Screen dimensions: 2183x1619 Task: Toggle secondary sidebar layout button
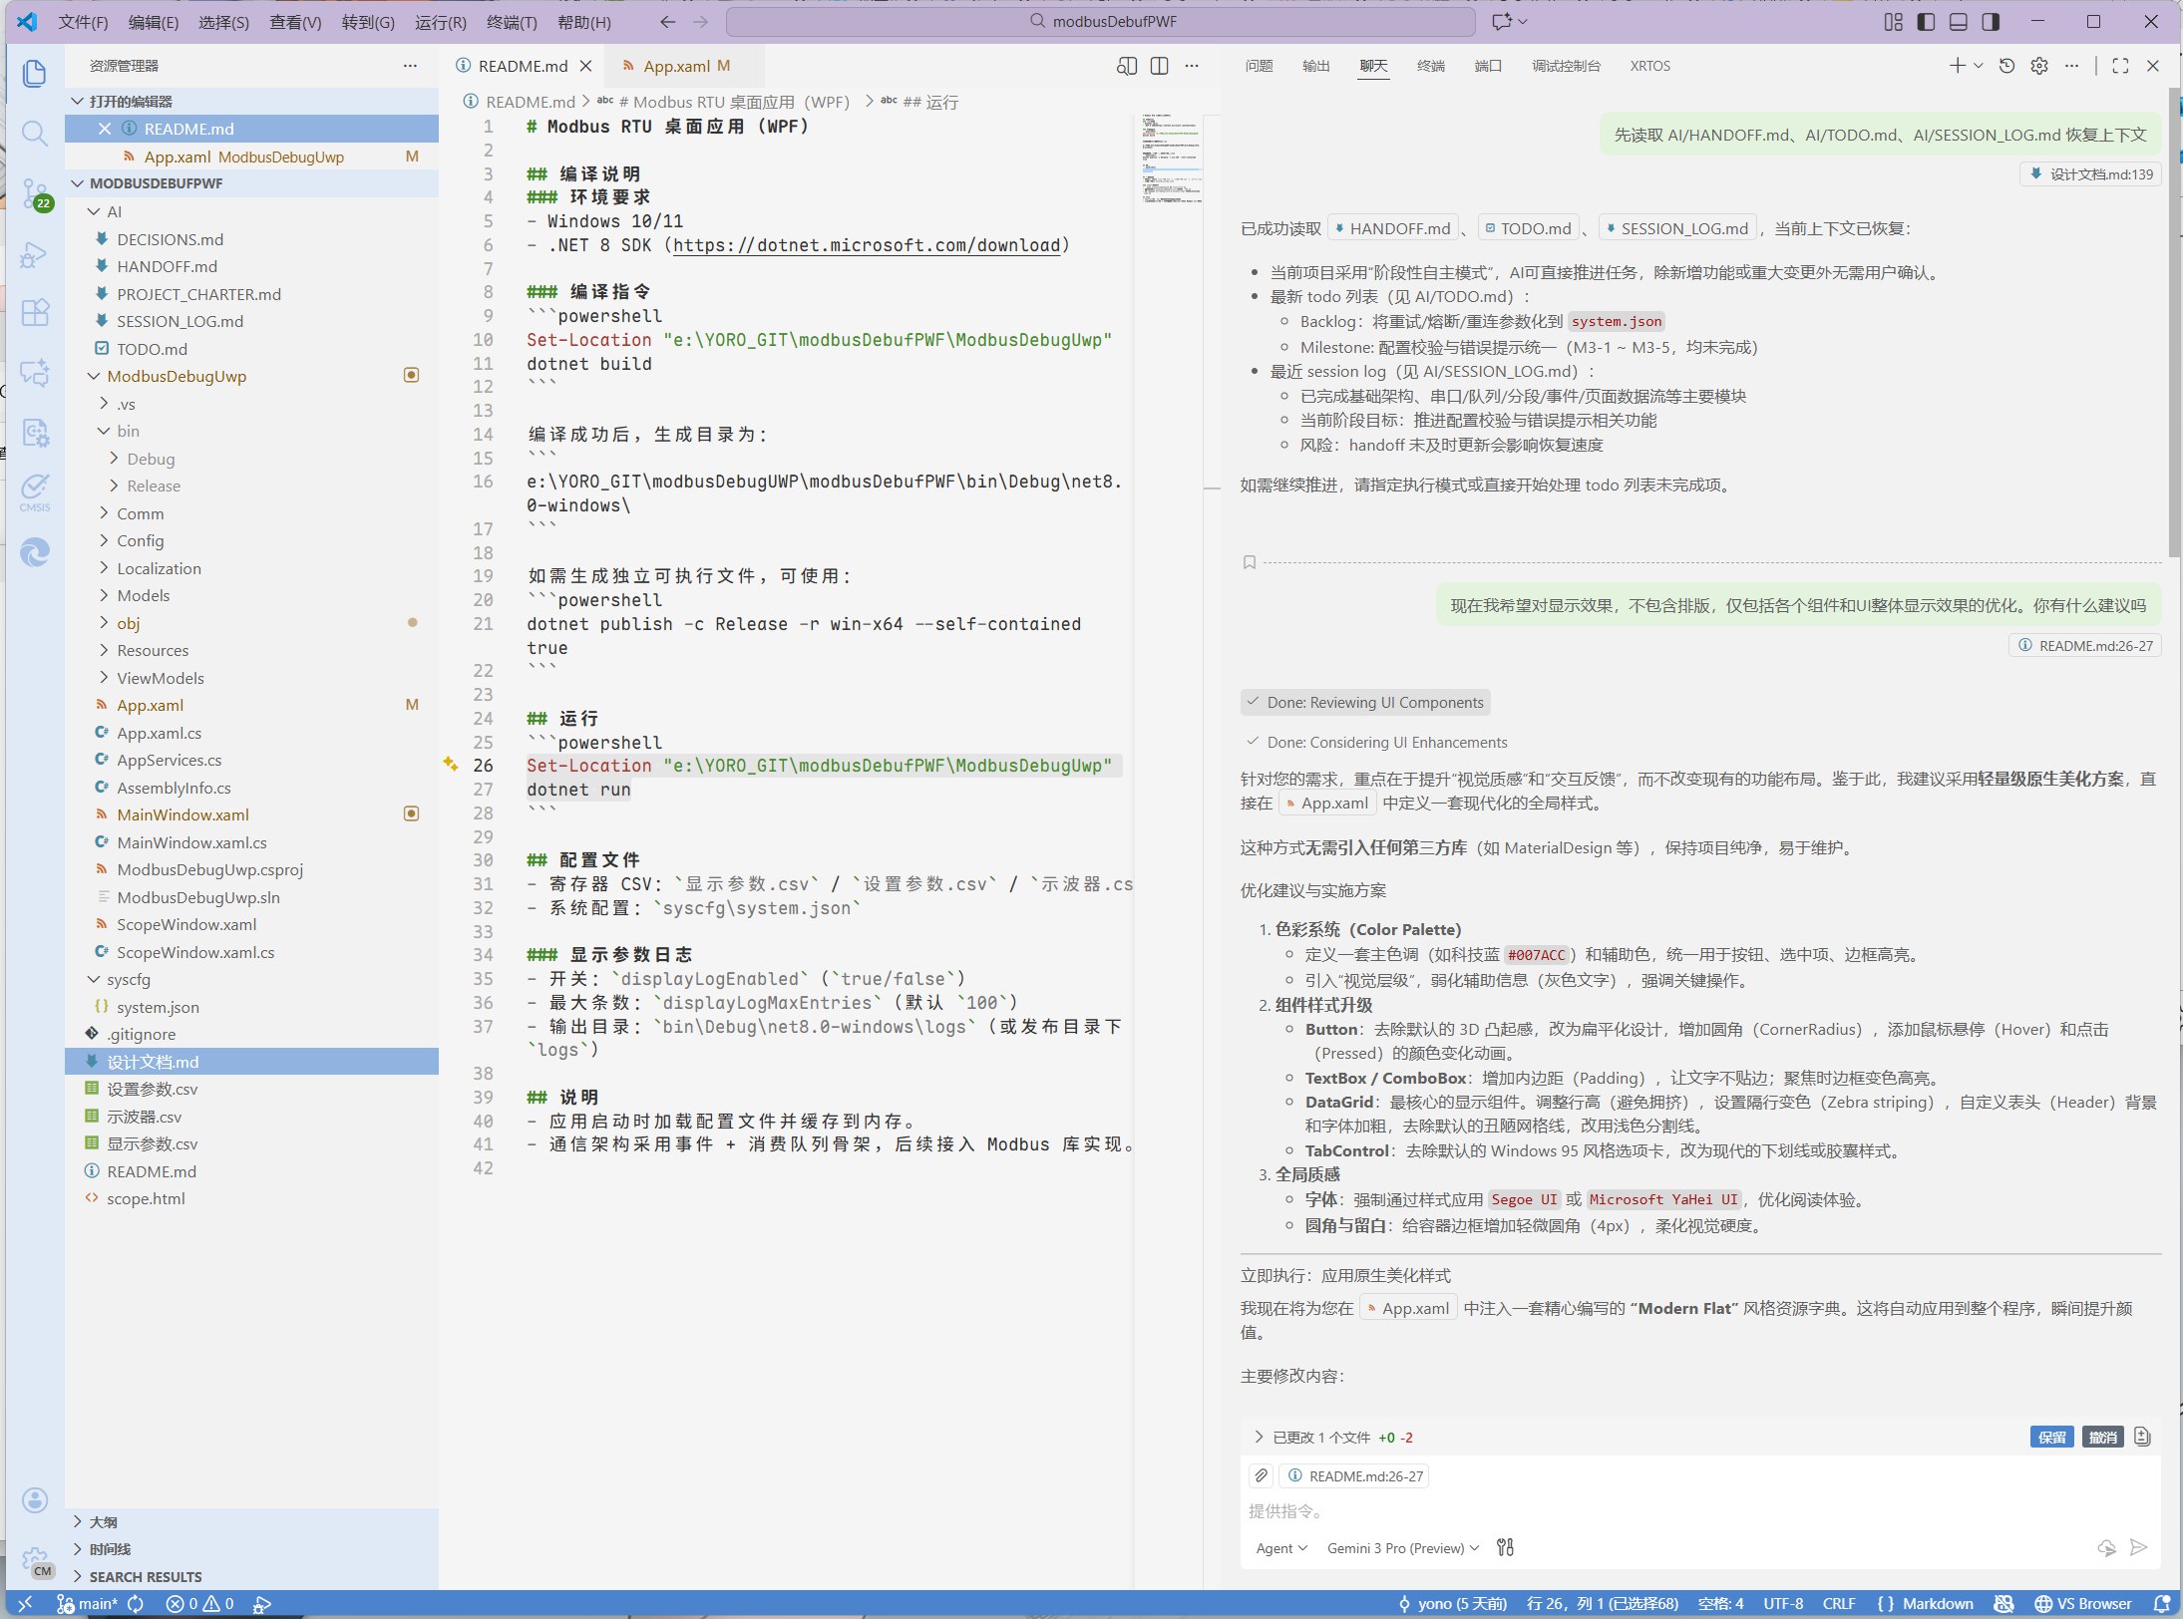(x=1991, y=22)
